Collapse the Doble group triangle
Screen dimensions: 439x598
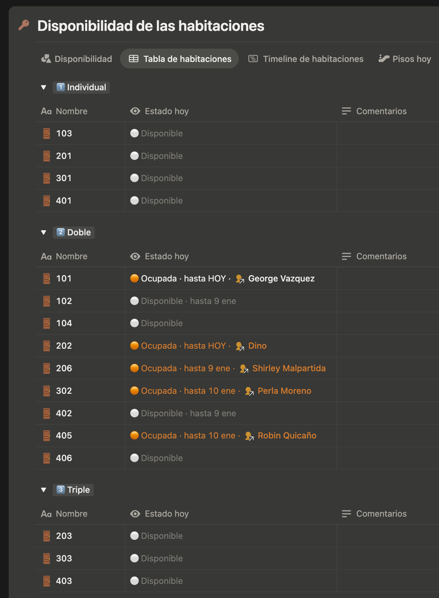[44, 233]
